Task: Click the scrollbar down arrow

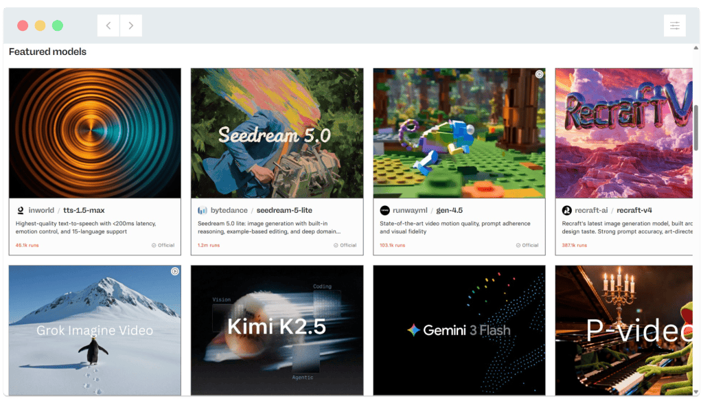Action: 696,392
